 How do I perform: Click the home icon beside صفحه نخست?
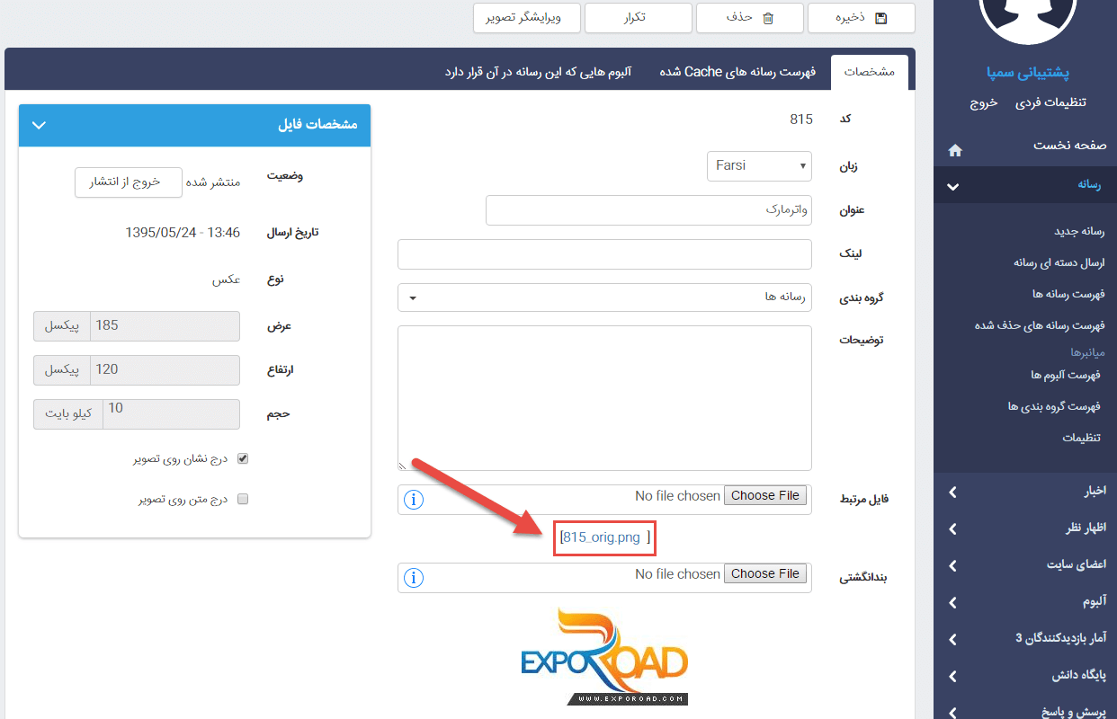point(955,150)
